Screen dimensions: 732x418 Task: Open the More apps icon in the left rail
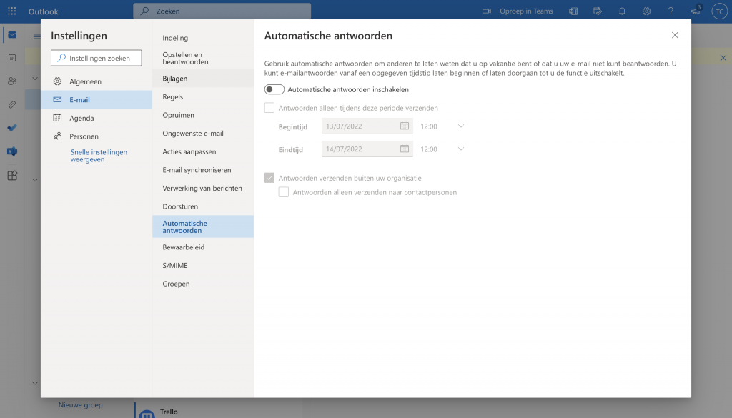point(12,175)
